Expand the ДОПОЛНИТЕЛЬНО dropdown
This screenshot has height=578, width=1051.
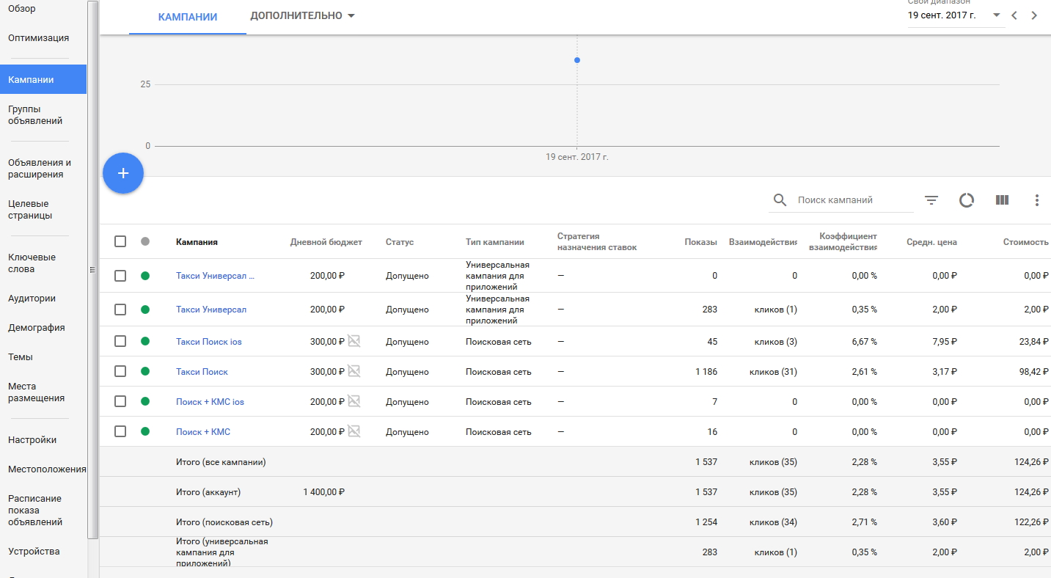302,16
